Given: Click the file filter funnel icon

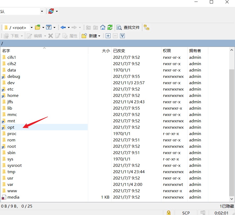Looking at the screenshot, I should [49, 28].
